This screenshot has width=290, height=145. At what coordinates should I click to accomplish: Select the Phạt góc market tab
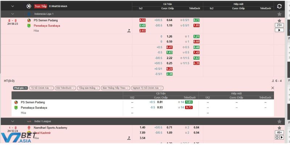click(20, 88)
